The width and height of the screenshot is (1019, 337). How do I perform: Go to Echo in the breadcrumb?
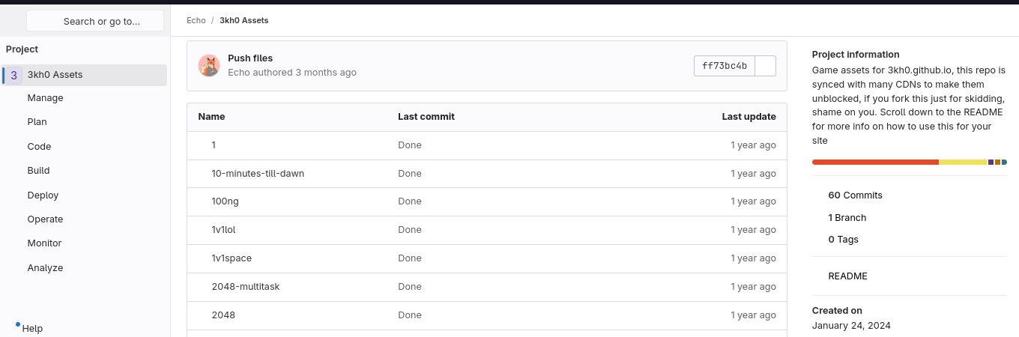(x=196, y=20)
